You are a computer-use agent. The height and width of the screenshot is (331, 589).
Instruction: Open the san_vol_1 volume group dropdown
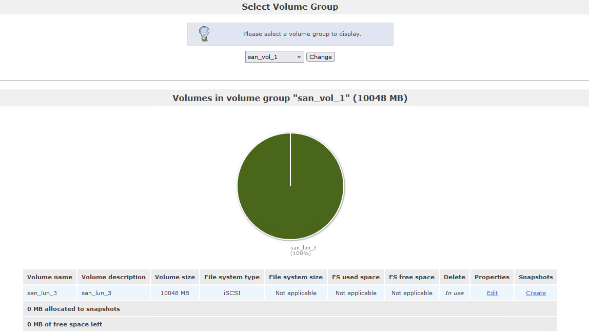pos(274,57)
